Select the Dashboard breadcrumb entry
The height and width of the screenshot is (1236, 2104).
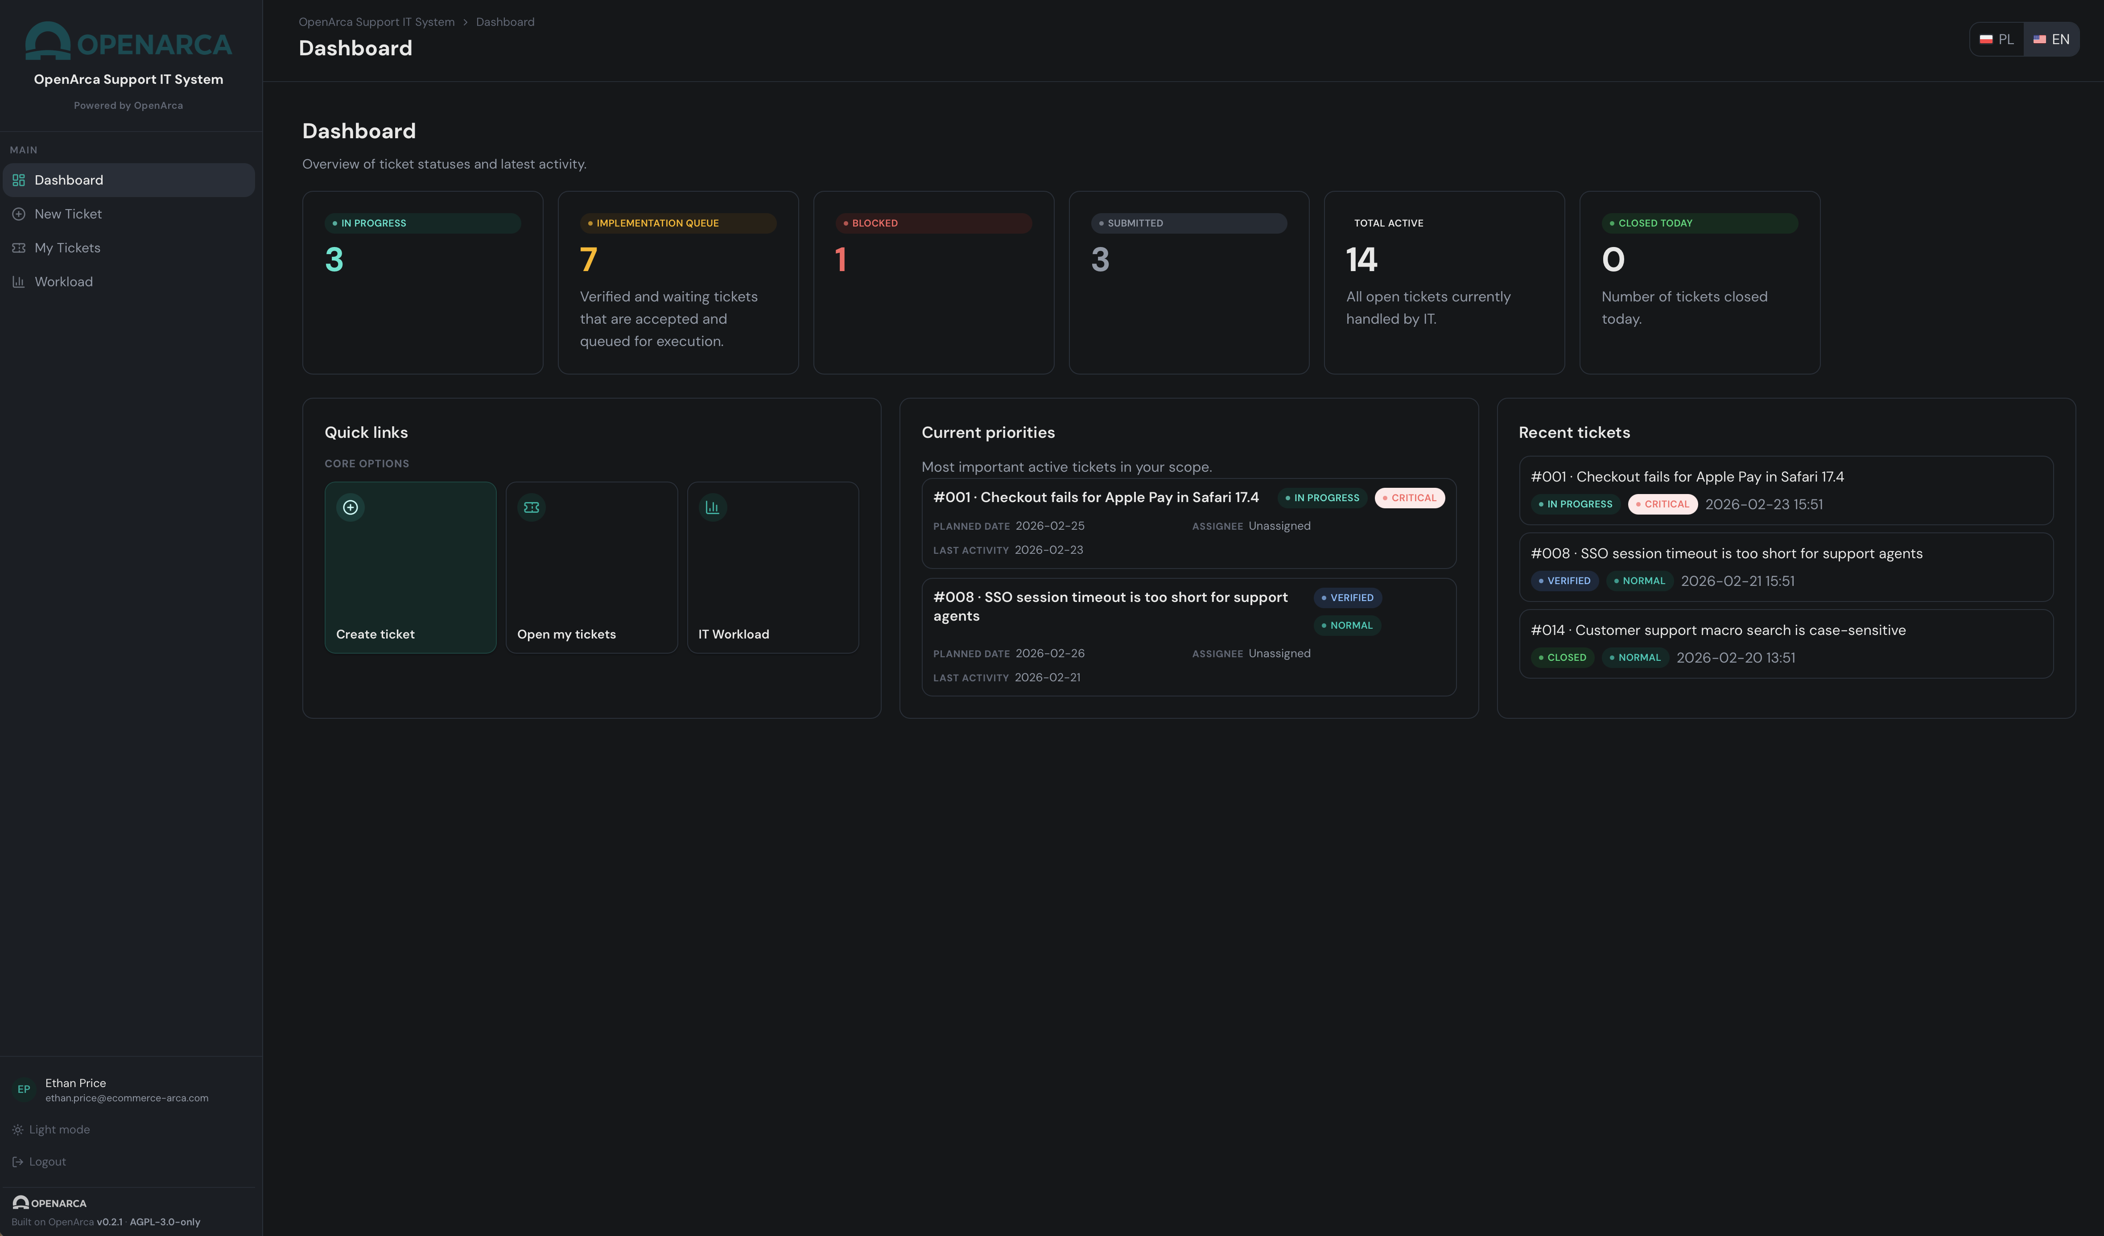[504, 22]
